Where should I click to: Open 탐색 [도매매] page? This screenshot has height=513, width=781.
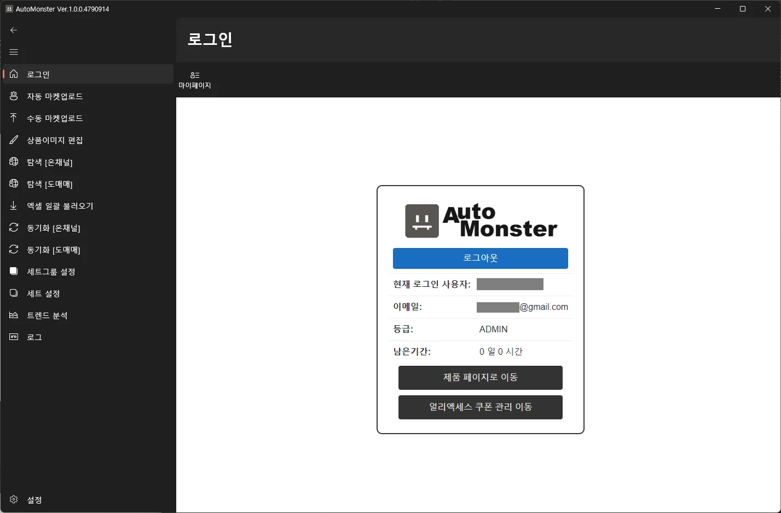[88, 183]
